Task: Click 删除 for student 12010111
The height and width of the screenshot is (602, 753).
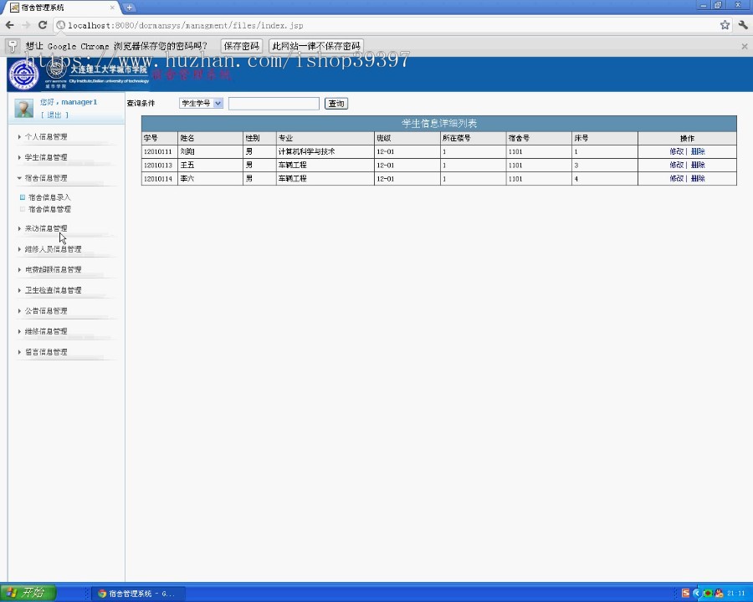Action: pyautogui.click(x=698, y=151)
